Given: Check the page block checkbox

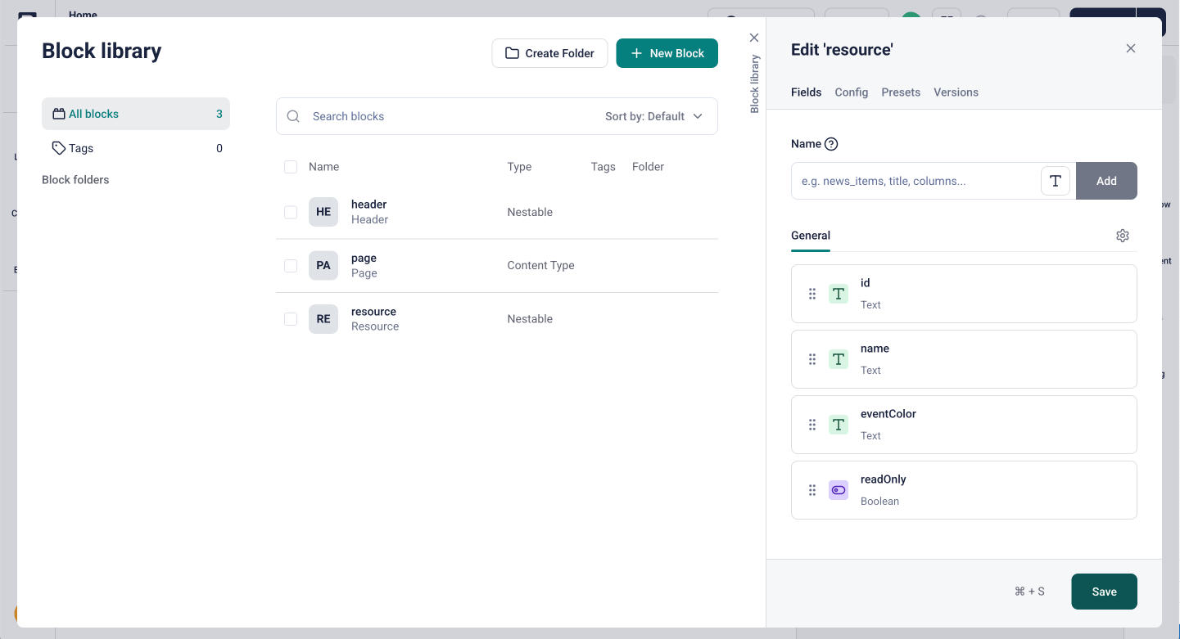Looking at the screenshot, I should pyautogui.click(x=291, y=266).
